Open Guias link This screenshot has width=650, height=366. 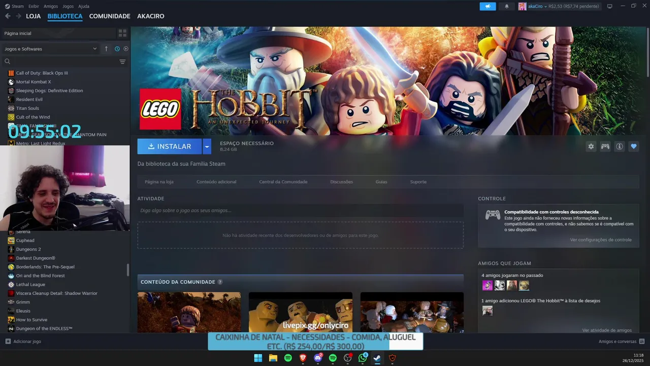(x=381, y=181)
